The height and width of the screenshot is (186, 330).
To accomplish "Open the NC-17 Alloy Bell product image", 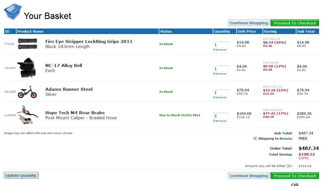I will pos(27,68).
